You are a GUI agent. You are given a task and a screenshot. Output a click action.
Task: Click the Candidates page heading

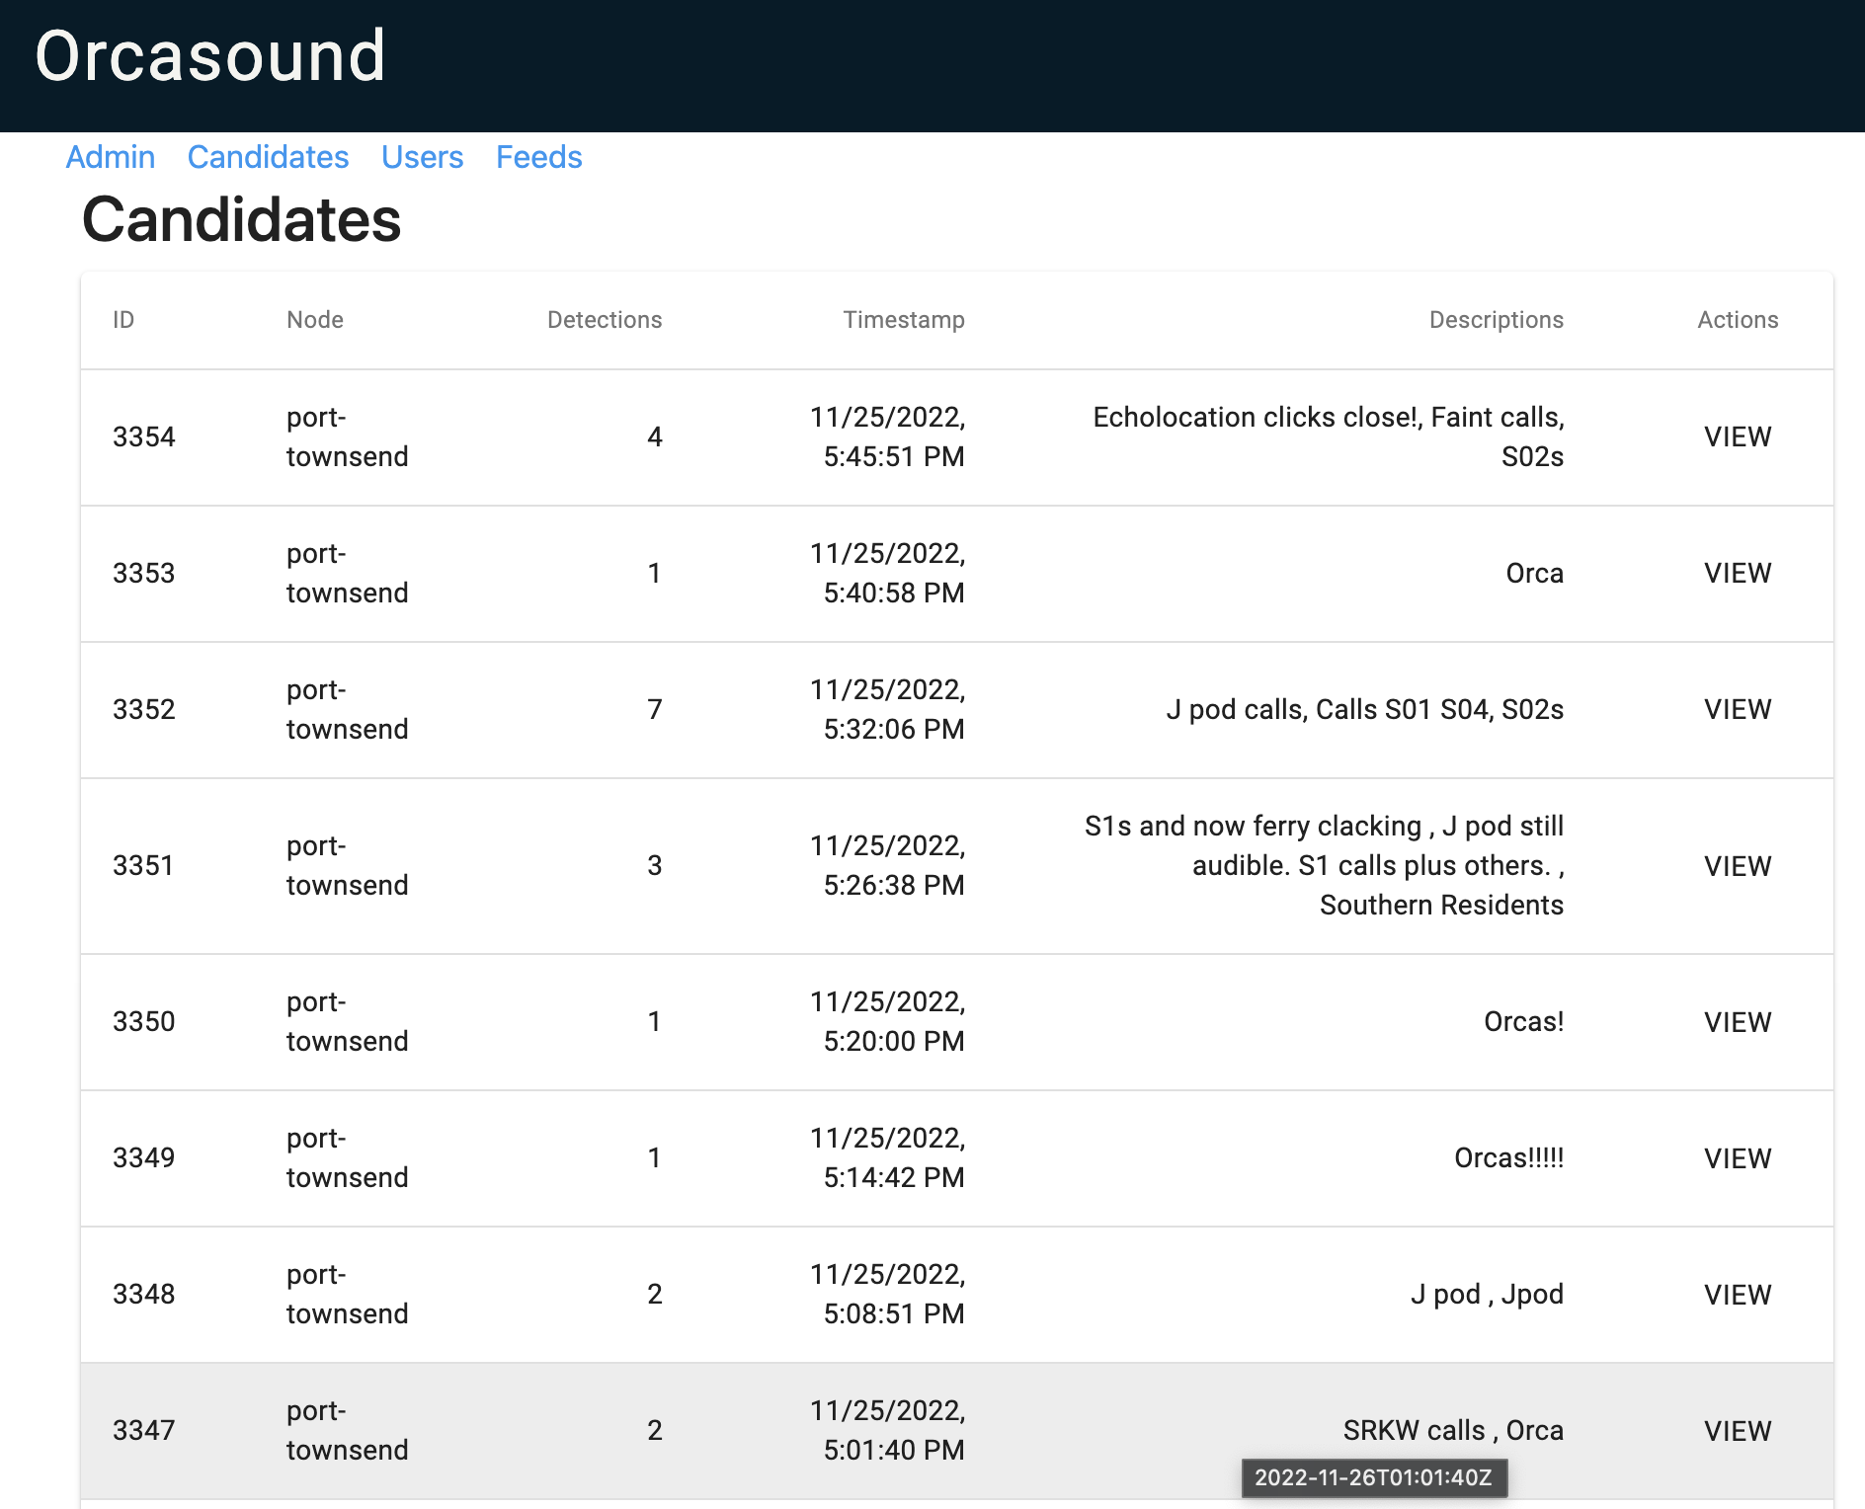(x=241, y=219)
